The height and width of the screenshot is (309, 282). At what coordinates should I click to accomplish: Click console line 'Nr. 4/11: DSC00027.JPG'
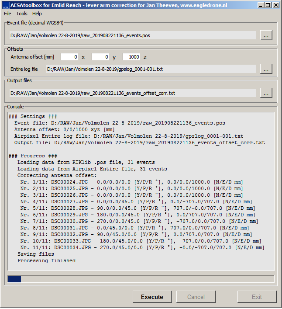pyautogui.click(x=136, y=201)
